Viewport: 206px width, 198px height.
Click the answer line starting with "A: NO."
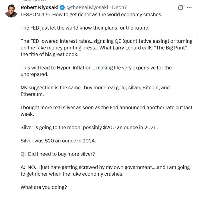105,167
